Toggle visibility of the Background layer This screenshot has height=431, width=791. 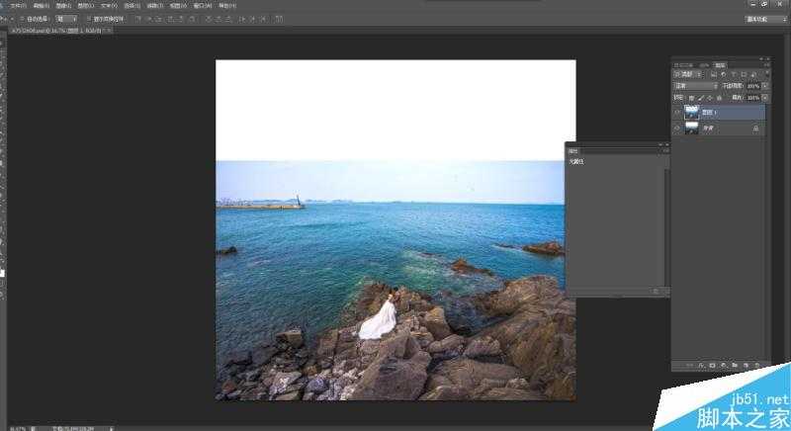tap(677, 129)
